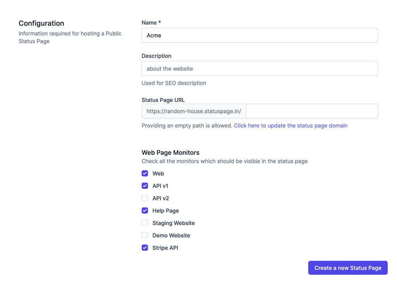Click the 'Used for SEO description' hint
Viewport: 397px width, 284px height.
tap(174, 83)
